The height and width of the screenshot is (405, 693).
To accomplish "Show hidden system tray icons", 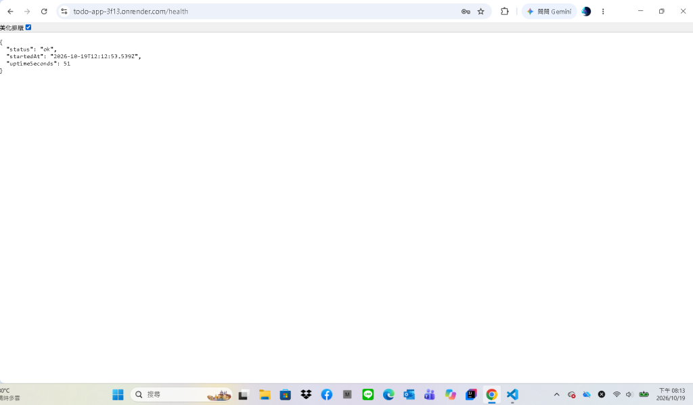I will [556, 394].
